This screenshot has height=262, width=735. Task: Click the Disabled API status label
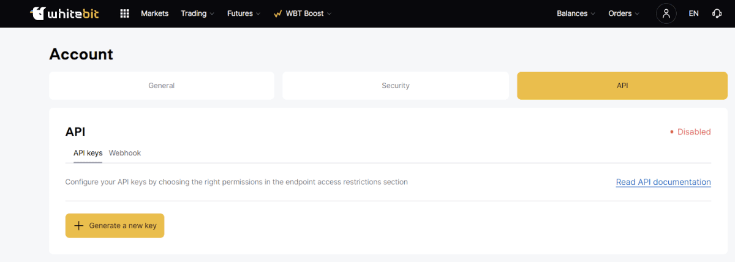[690, 132]
